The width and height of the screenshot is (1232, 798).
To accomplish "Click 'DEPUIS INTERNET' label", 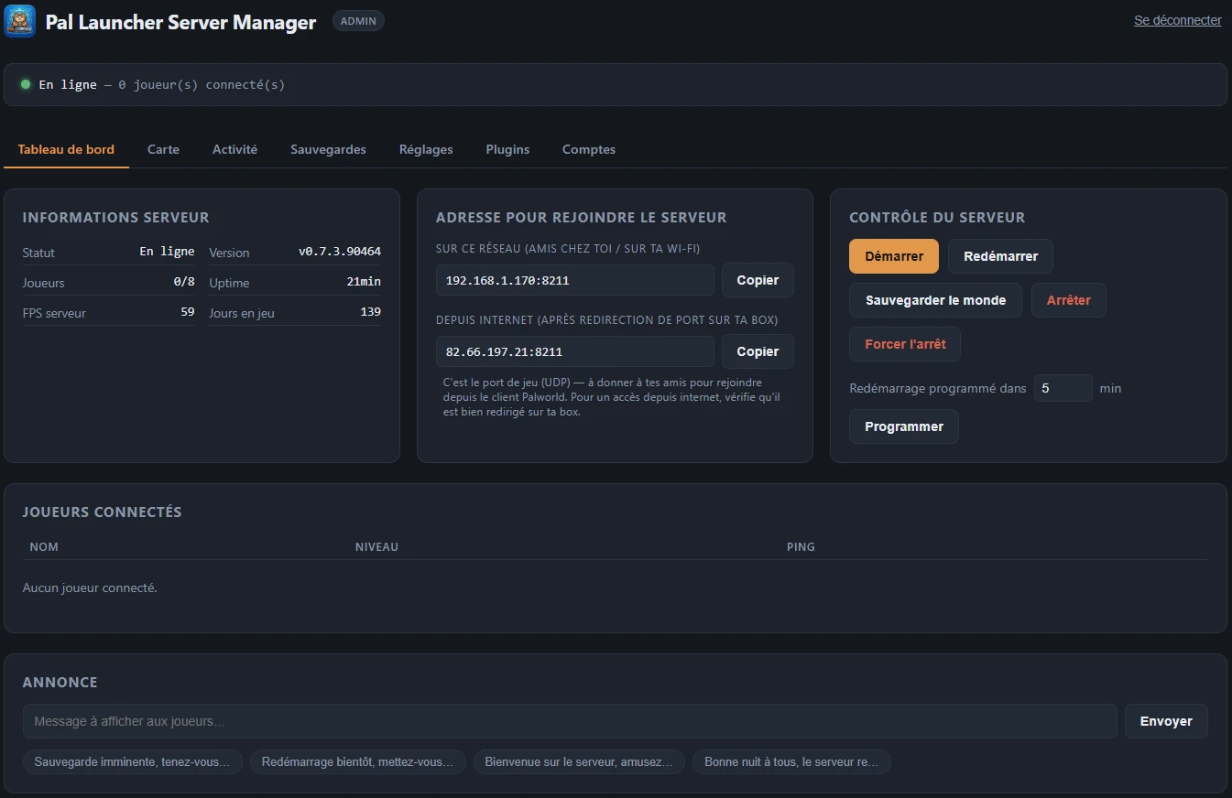I will coord(606,320).
